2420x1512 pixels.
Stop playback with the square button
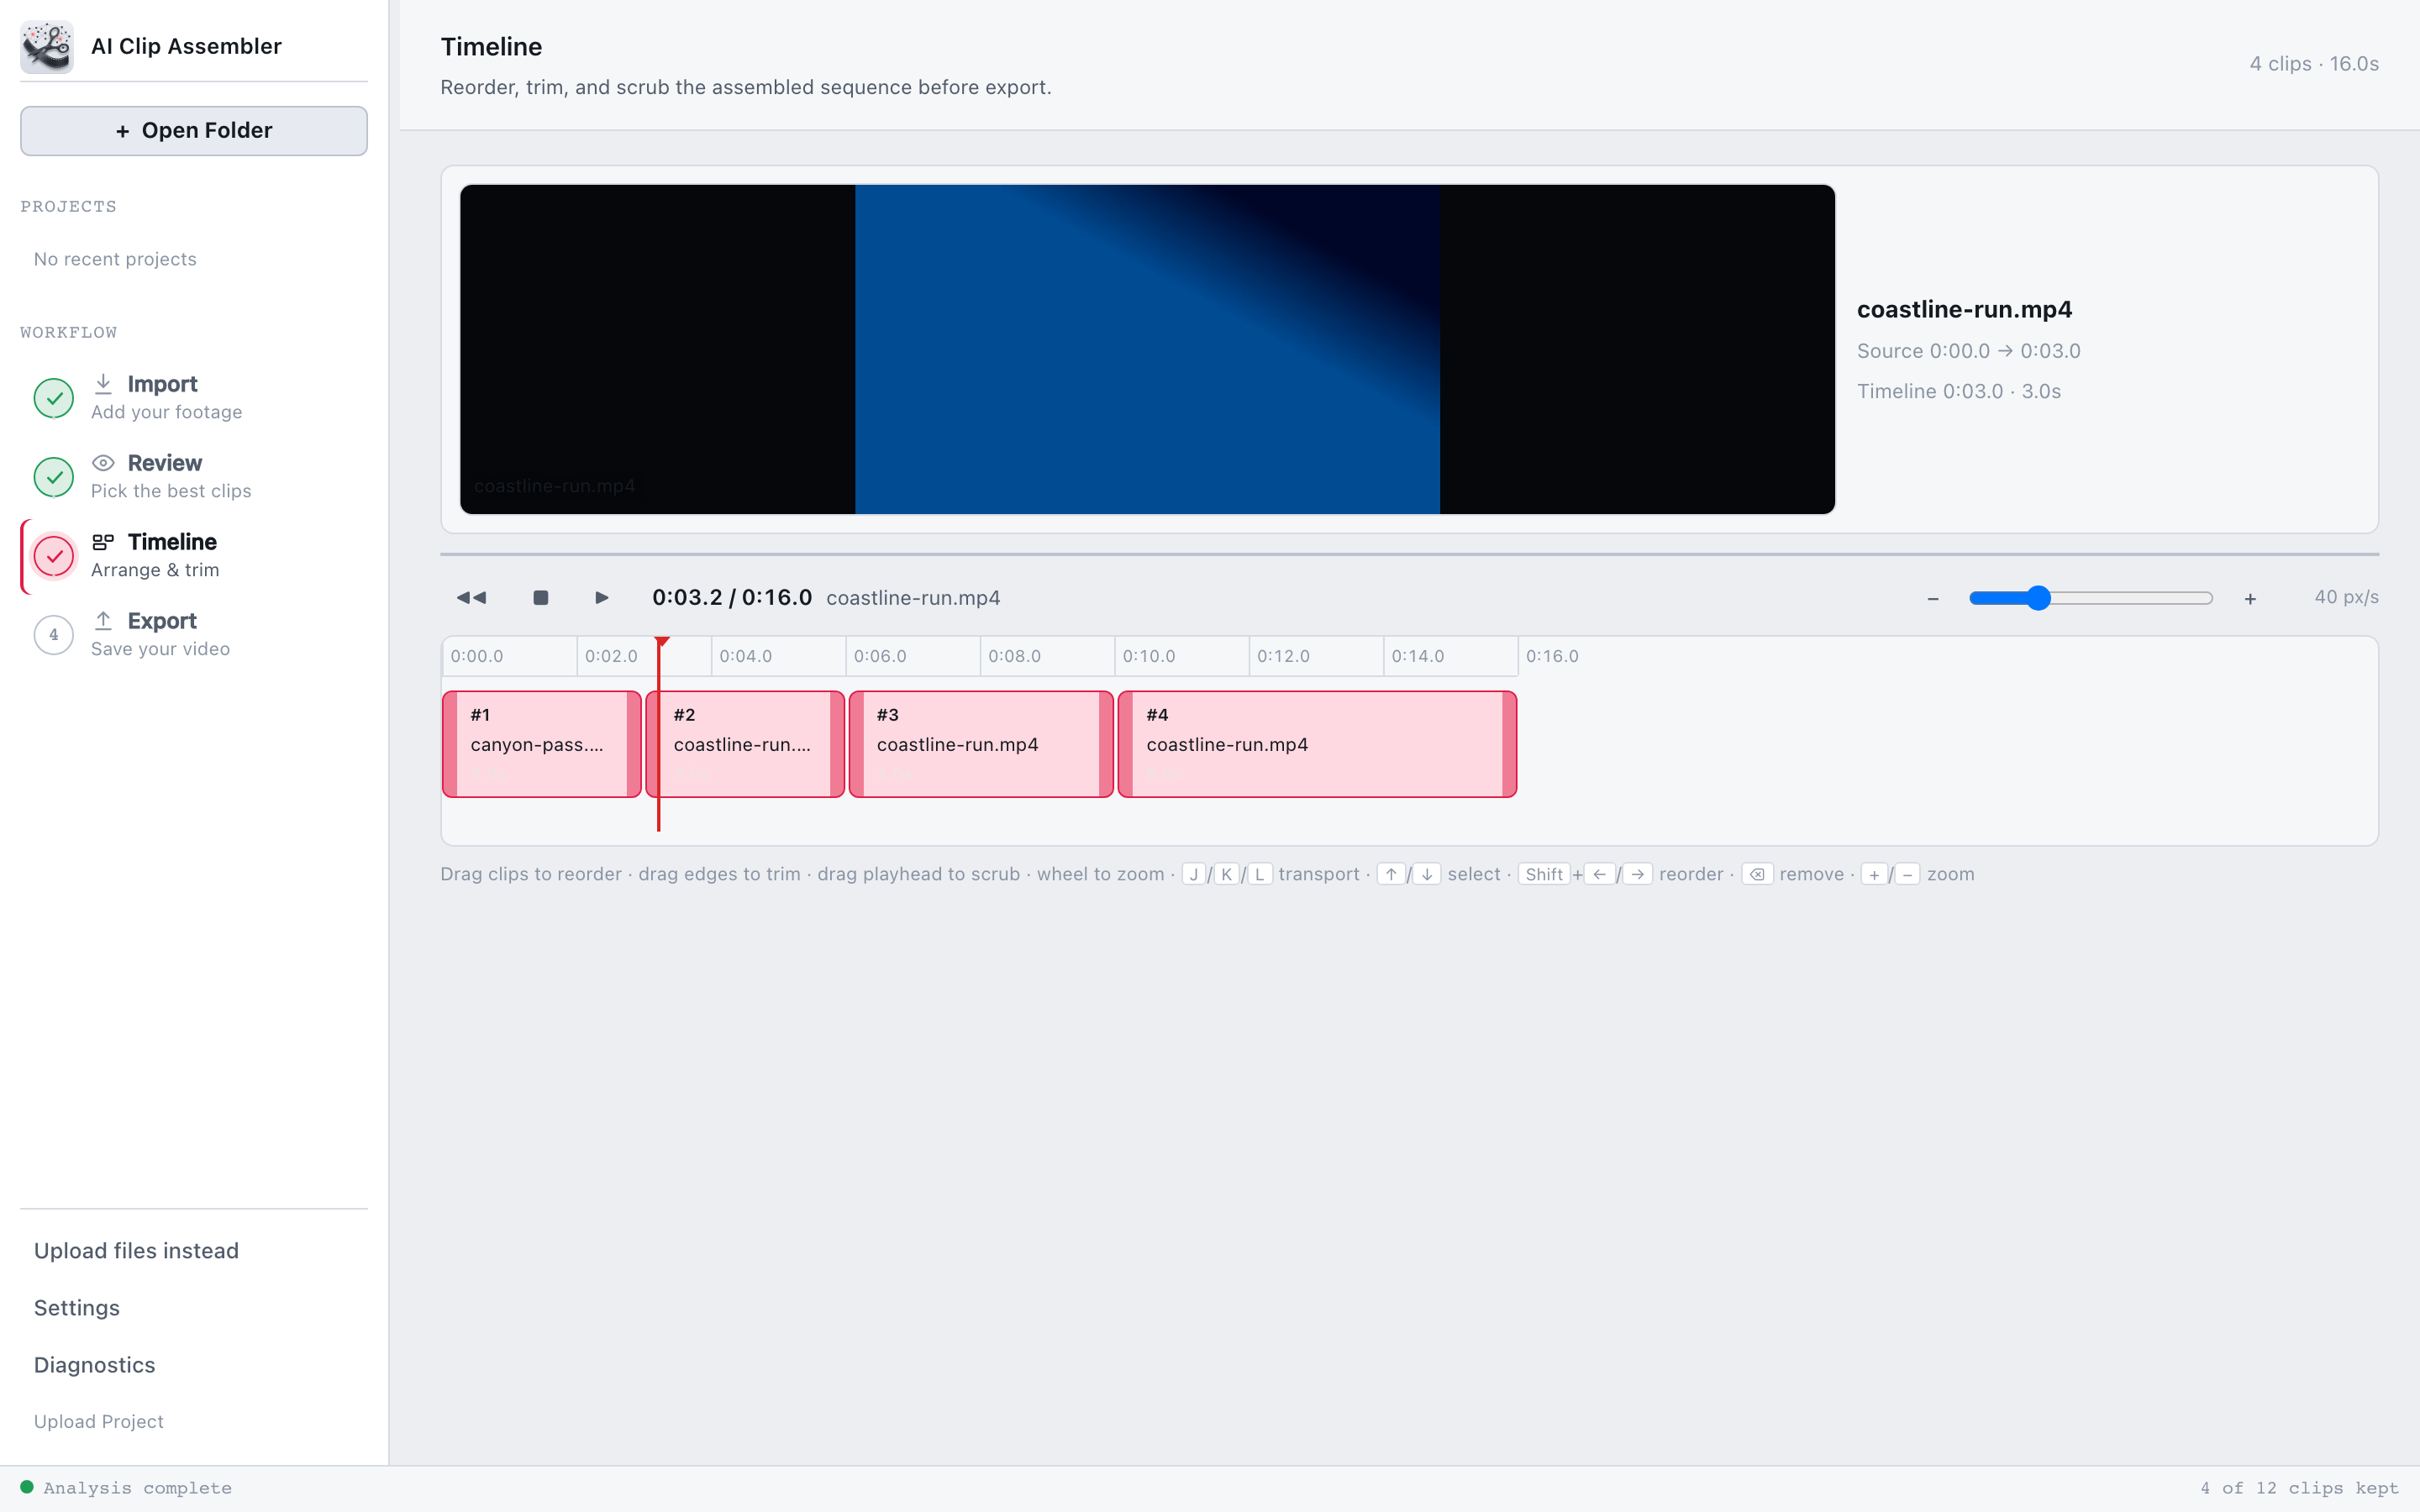tap(541, 598)
